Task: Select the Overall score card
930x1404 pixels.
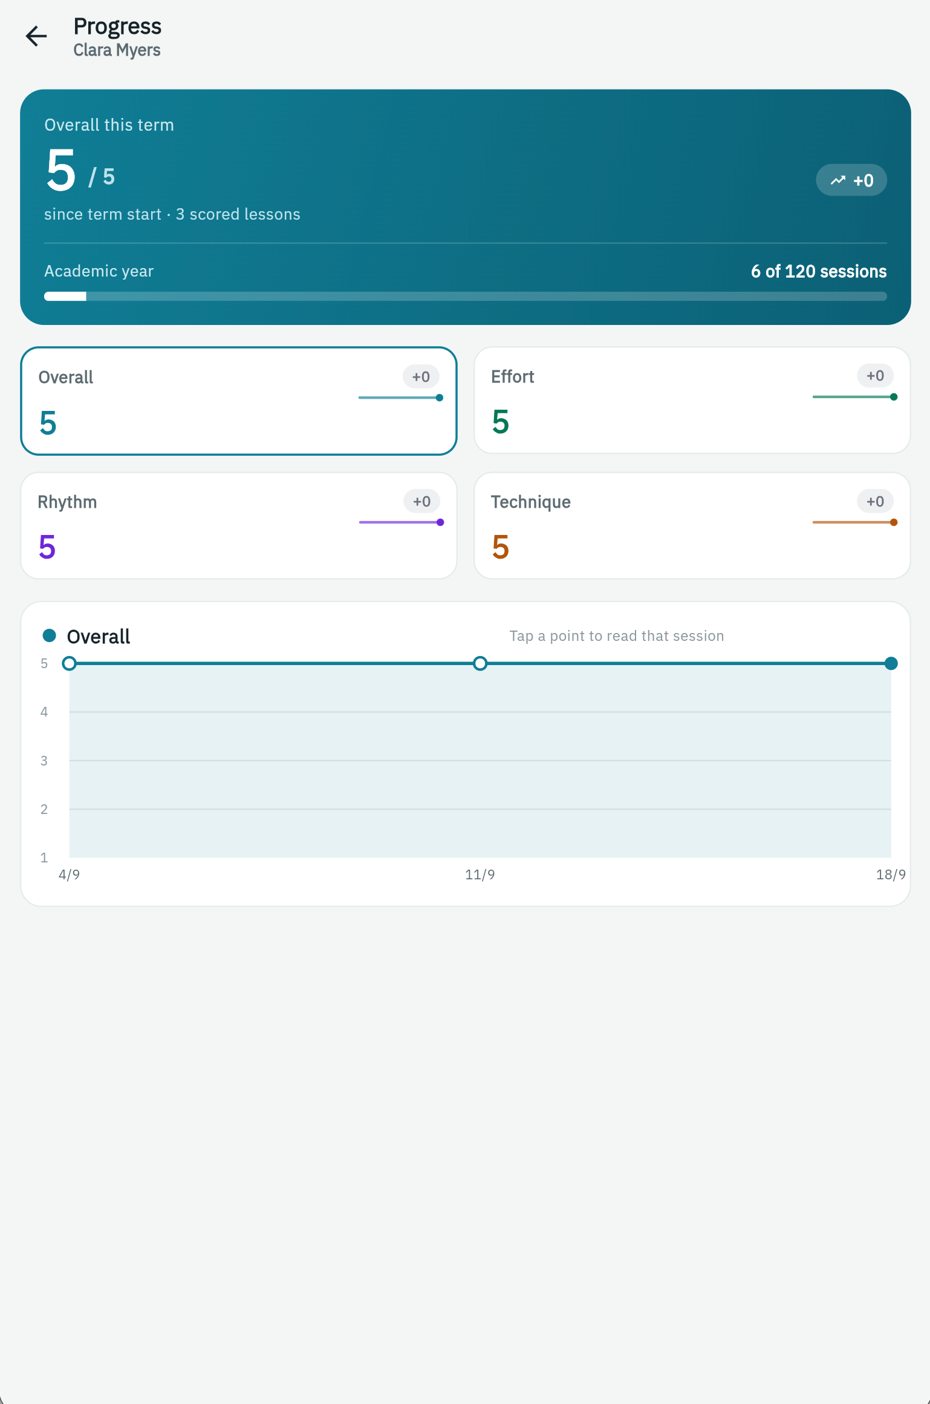Action: pyautogui.click(x=239, y=401)
